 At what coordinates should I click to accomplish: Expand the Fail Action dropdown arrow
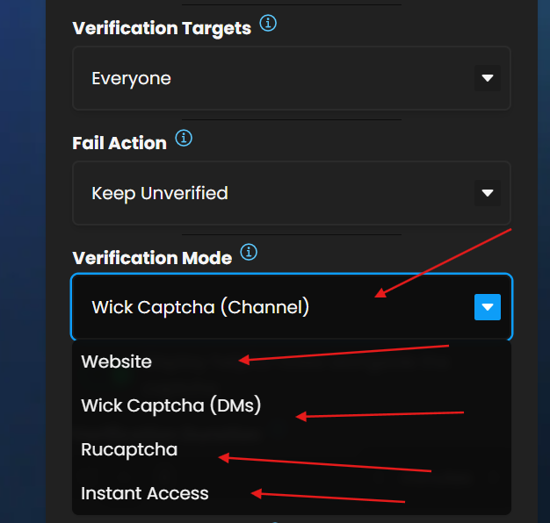tap(488, 192)
